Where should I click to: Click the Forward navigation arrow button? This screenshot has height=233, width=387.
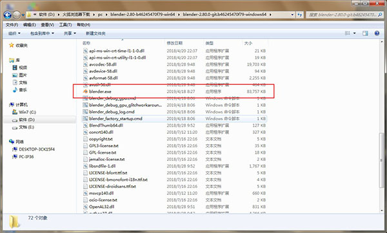17,15
